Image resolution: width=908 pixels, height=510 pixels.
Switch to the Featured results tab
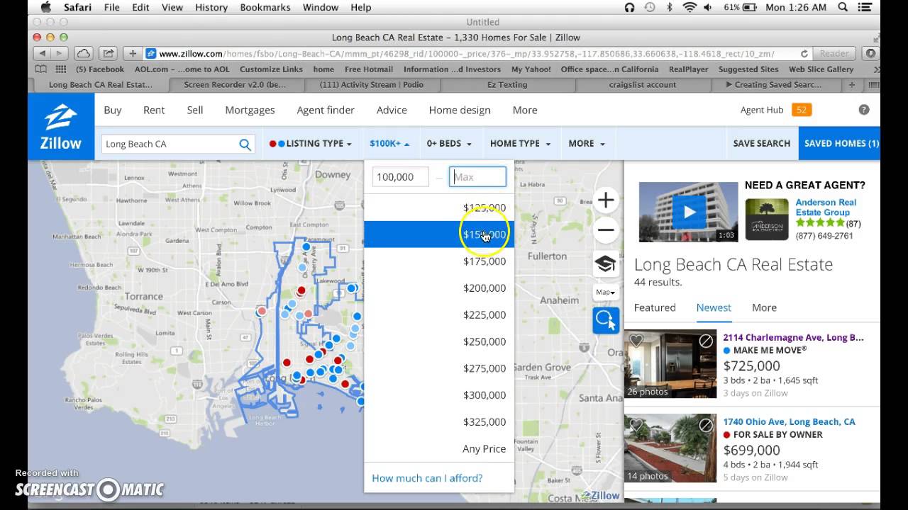(655, 307)
